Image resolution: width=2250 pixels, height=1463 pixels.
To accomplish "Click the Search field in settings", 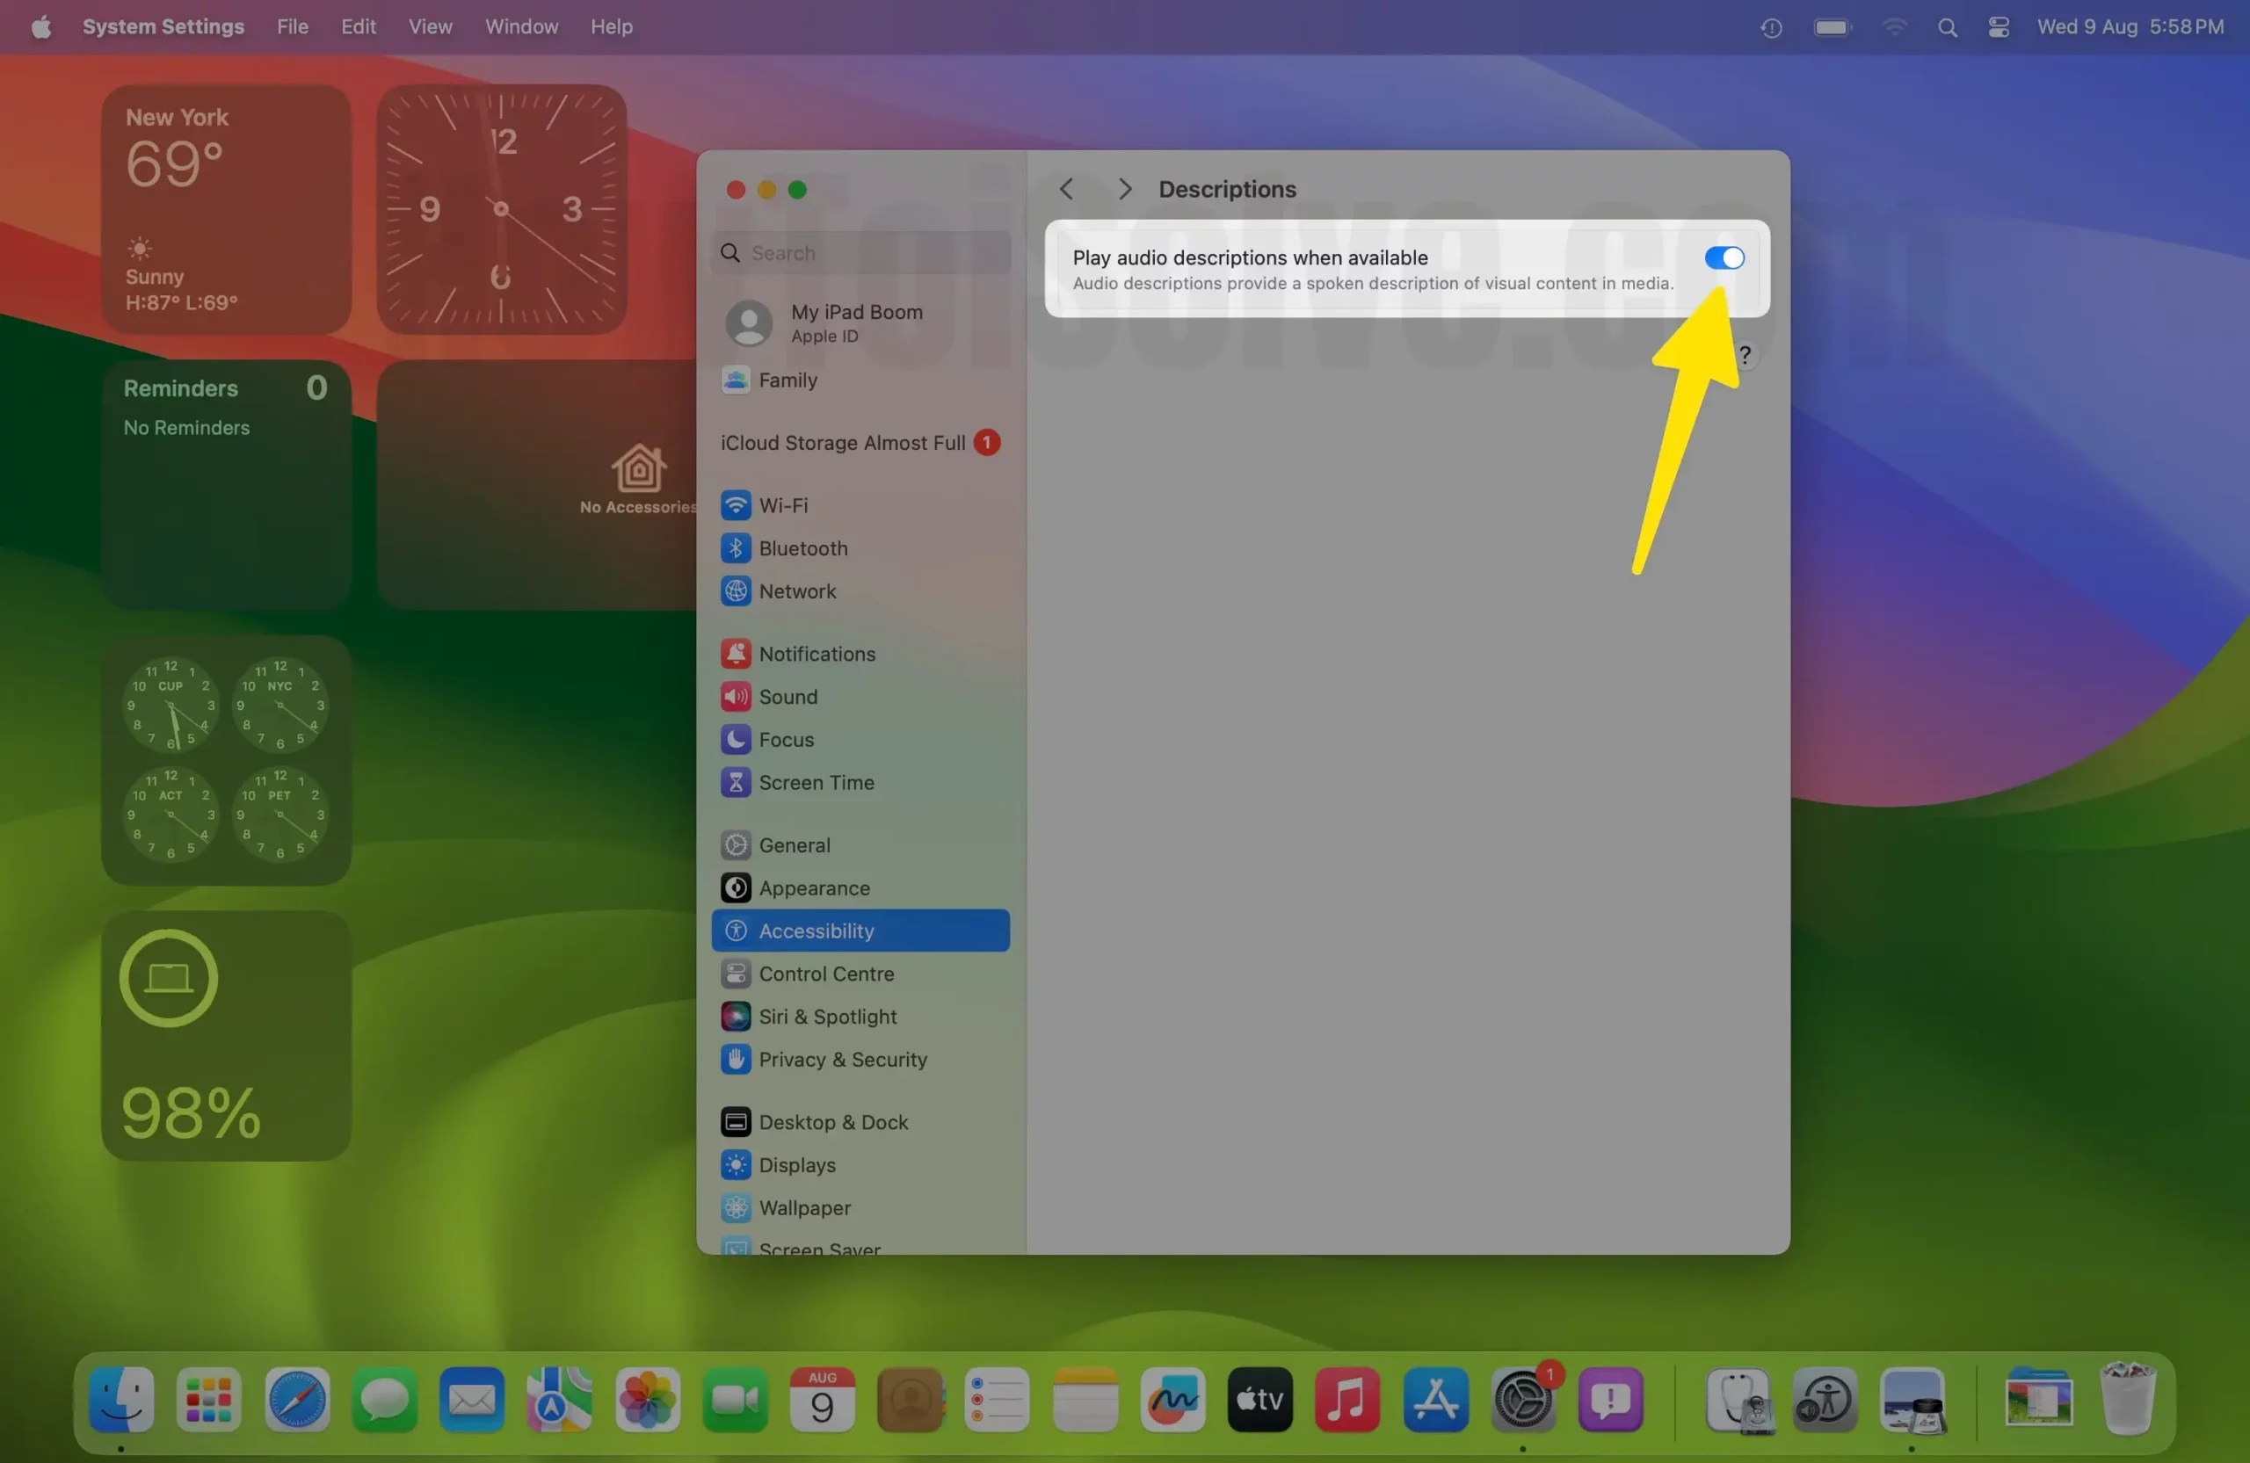I will click(860, 252).
